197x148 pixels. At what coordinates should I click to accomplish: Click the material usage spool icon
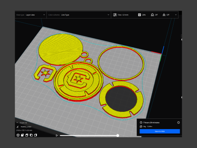[141, 127]
